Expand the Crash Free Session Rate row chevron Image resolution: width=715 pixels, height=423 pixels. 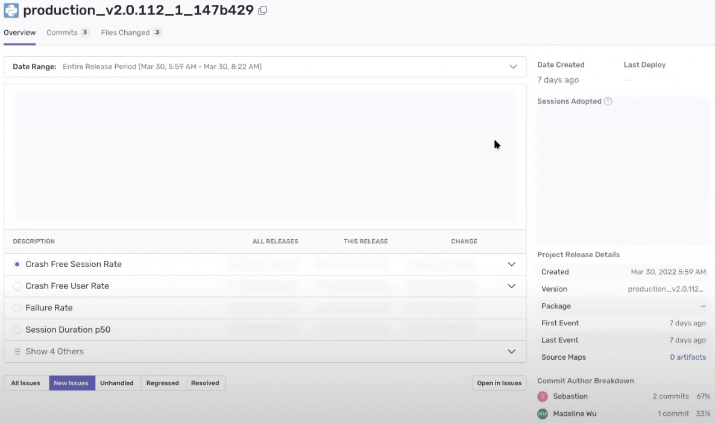point(512,264)
